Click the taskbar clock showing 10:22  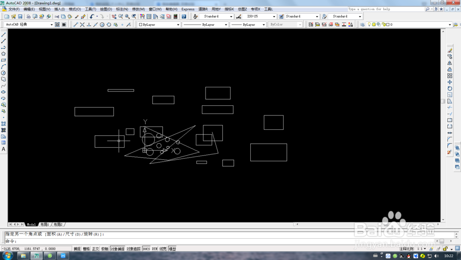pos(449,256)
